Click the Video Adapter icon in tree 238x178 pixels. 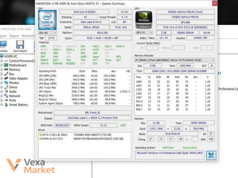point(6,78)
